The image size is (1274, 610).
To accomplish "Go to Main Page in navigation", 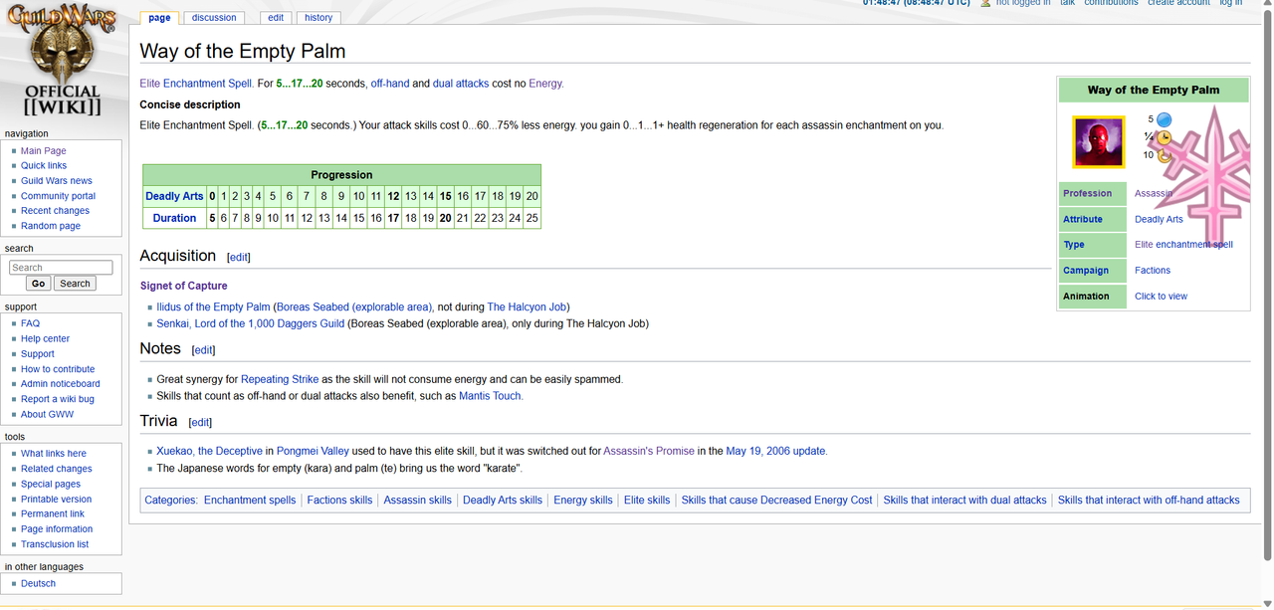I will [44, 151].
